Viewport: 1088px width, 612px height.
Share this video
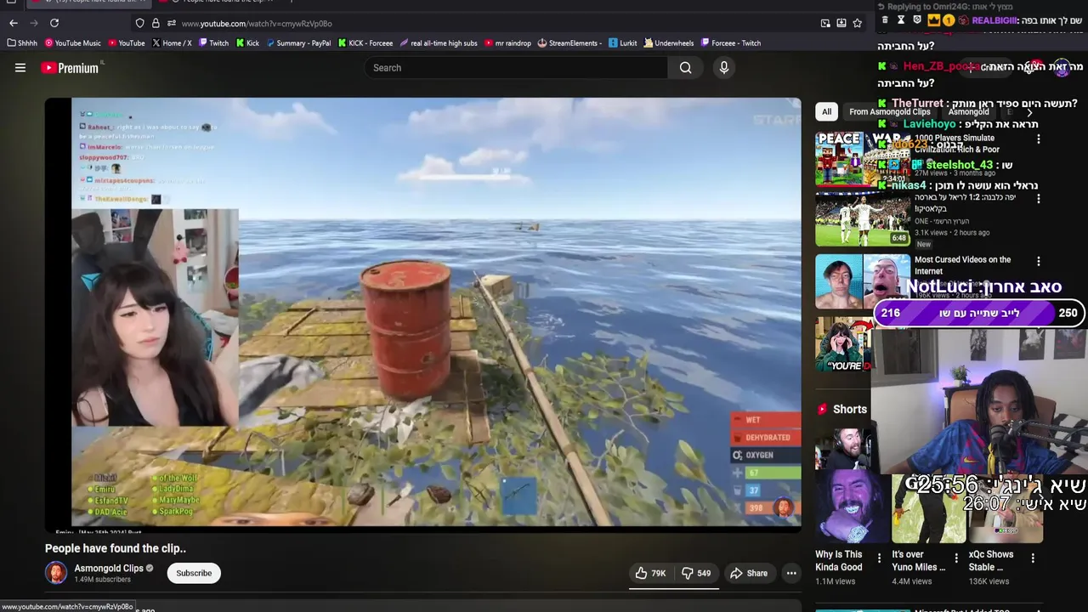click(x=749, y=573)
